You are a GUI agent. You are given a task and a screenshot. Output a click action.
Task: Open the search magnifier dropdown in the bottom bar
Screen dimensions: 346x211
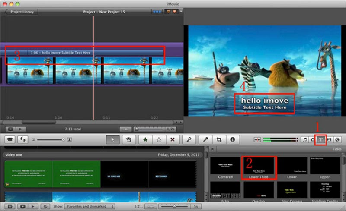click(x=45, y=207)
